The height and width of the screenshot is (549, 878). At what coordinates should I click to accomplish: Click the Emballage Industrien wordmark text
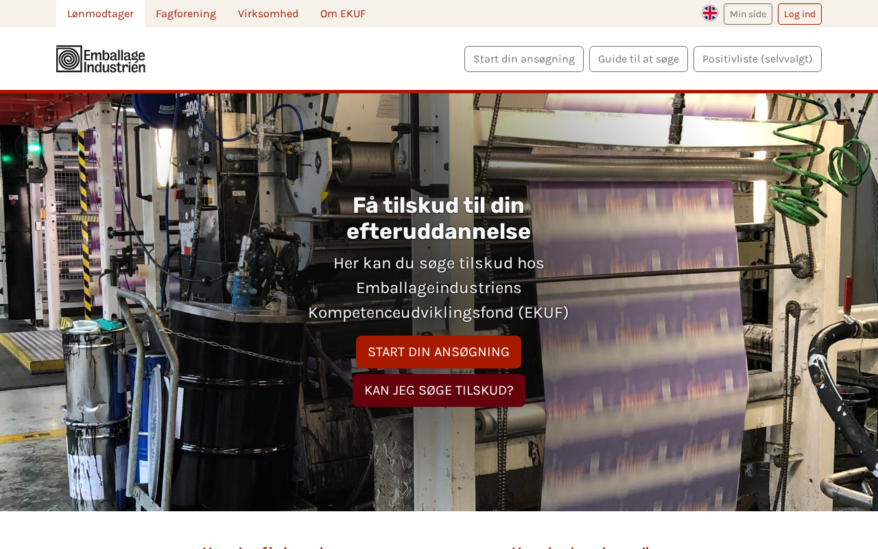point(115,60)
